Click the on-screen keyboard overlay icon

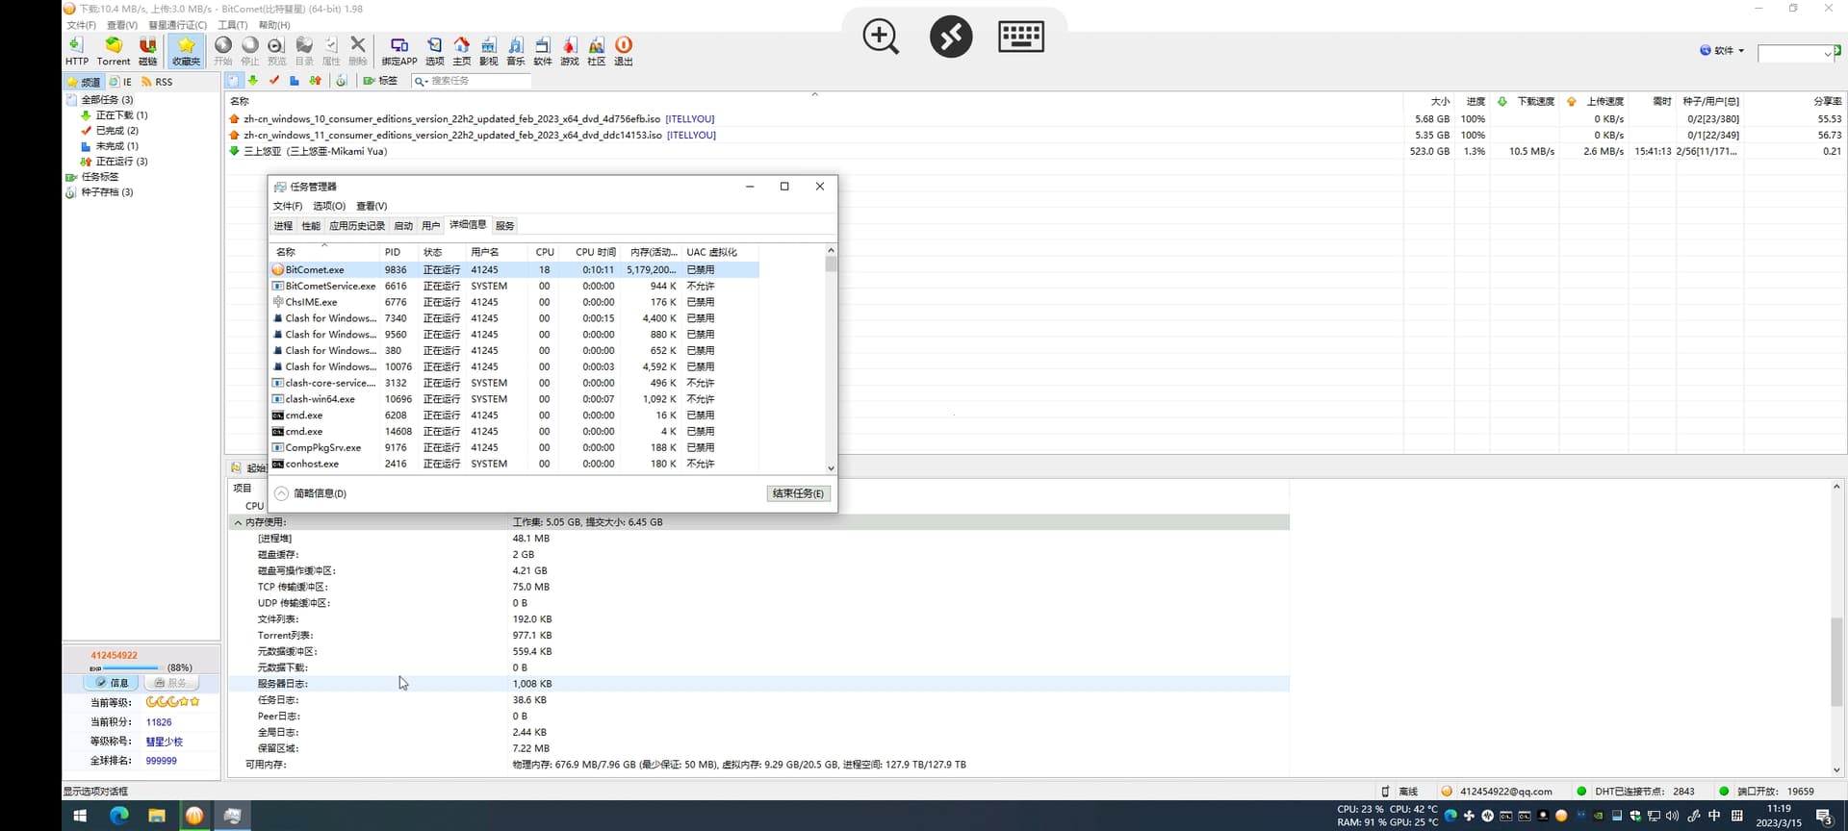1021,37
